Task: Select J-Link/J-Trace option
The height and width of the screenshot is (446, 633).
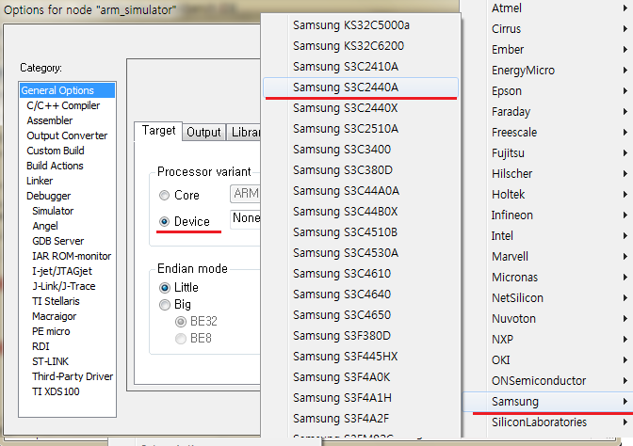Action: tap(64, 286)
